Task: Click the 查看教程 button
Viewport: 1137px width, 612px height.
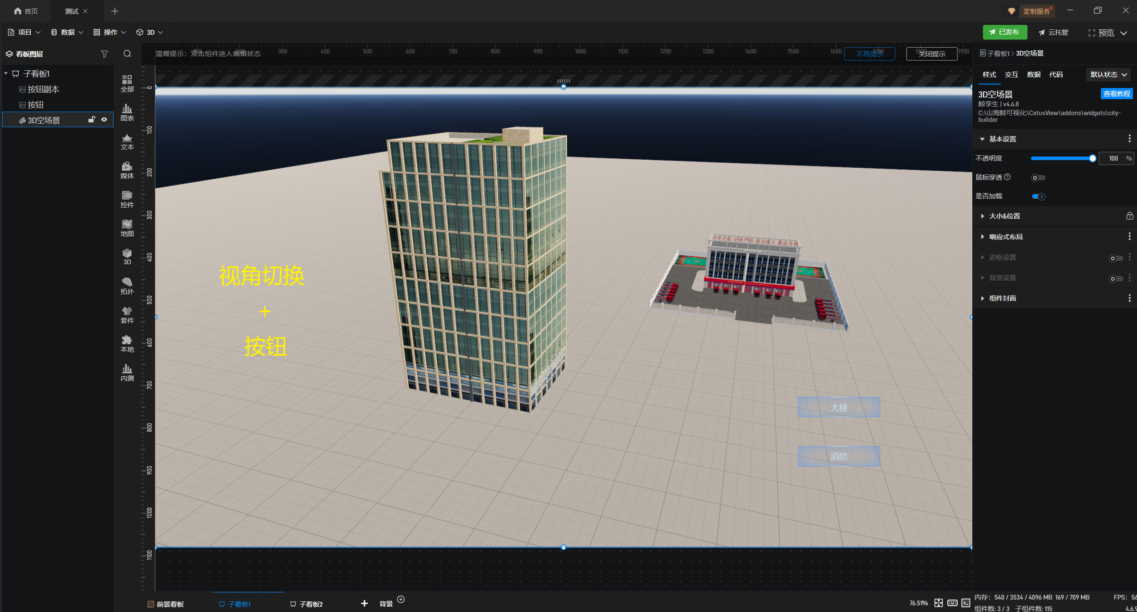Action: [x=1116, y=94]
